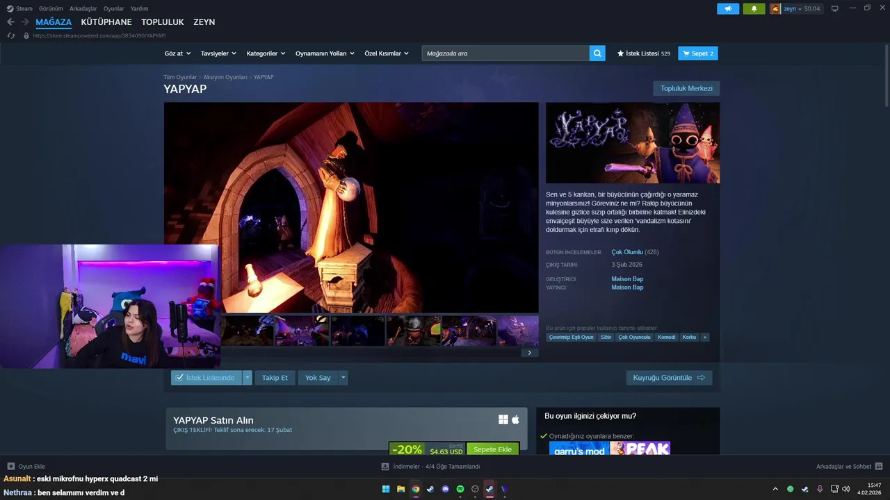Viewport: 890px width, 500px height.
Task: Click the Topluluk Merkezi button
Action: [686, 88]
